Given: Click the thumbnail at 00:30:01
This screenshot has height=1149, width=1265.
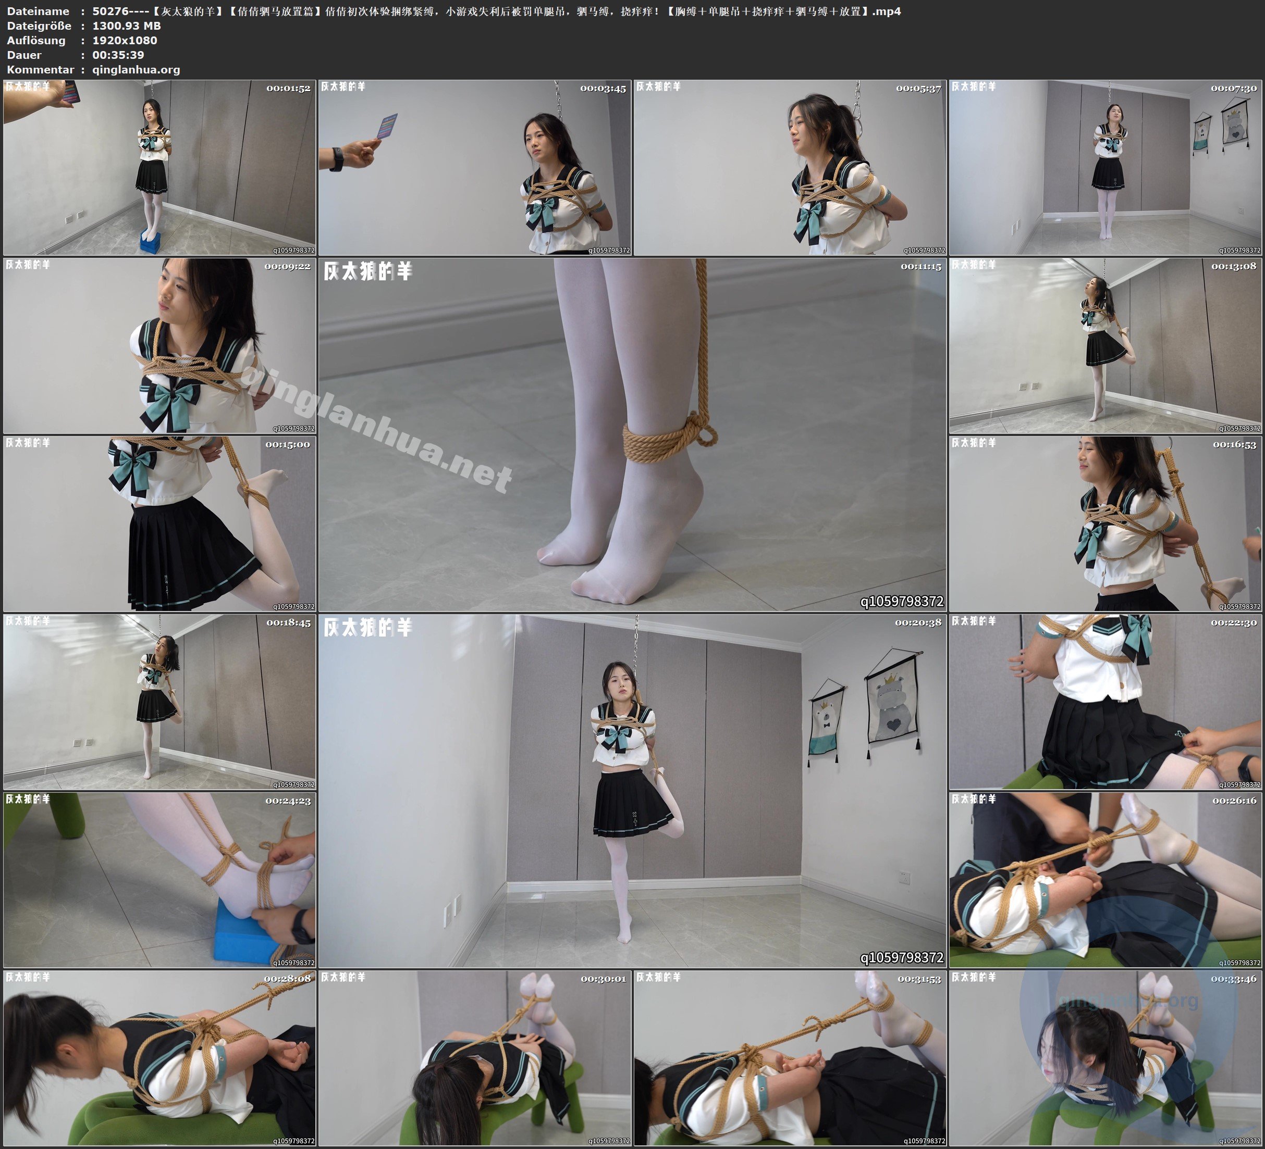Looking at the screenshot, I should coord(475,1058).
